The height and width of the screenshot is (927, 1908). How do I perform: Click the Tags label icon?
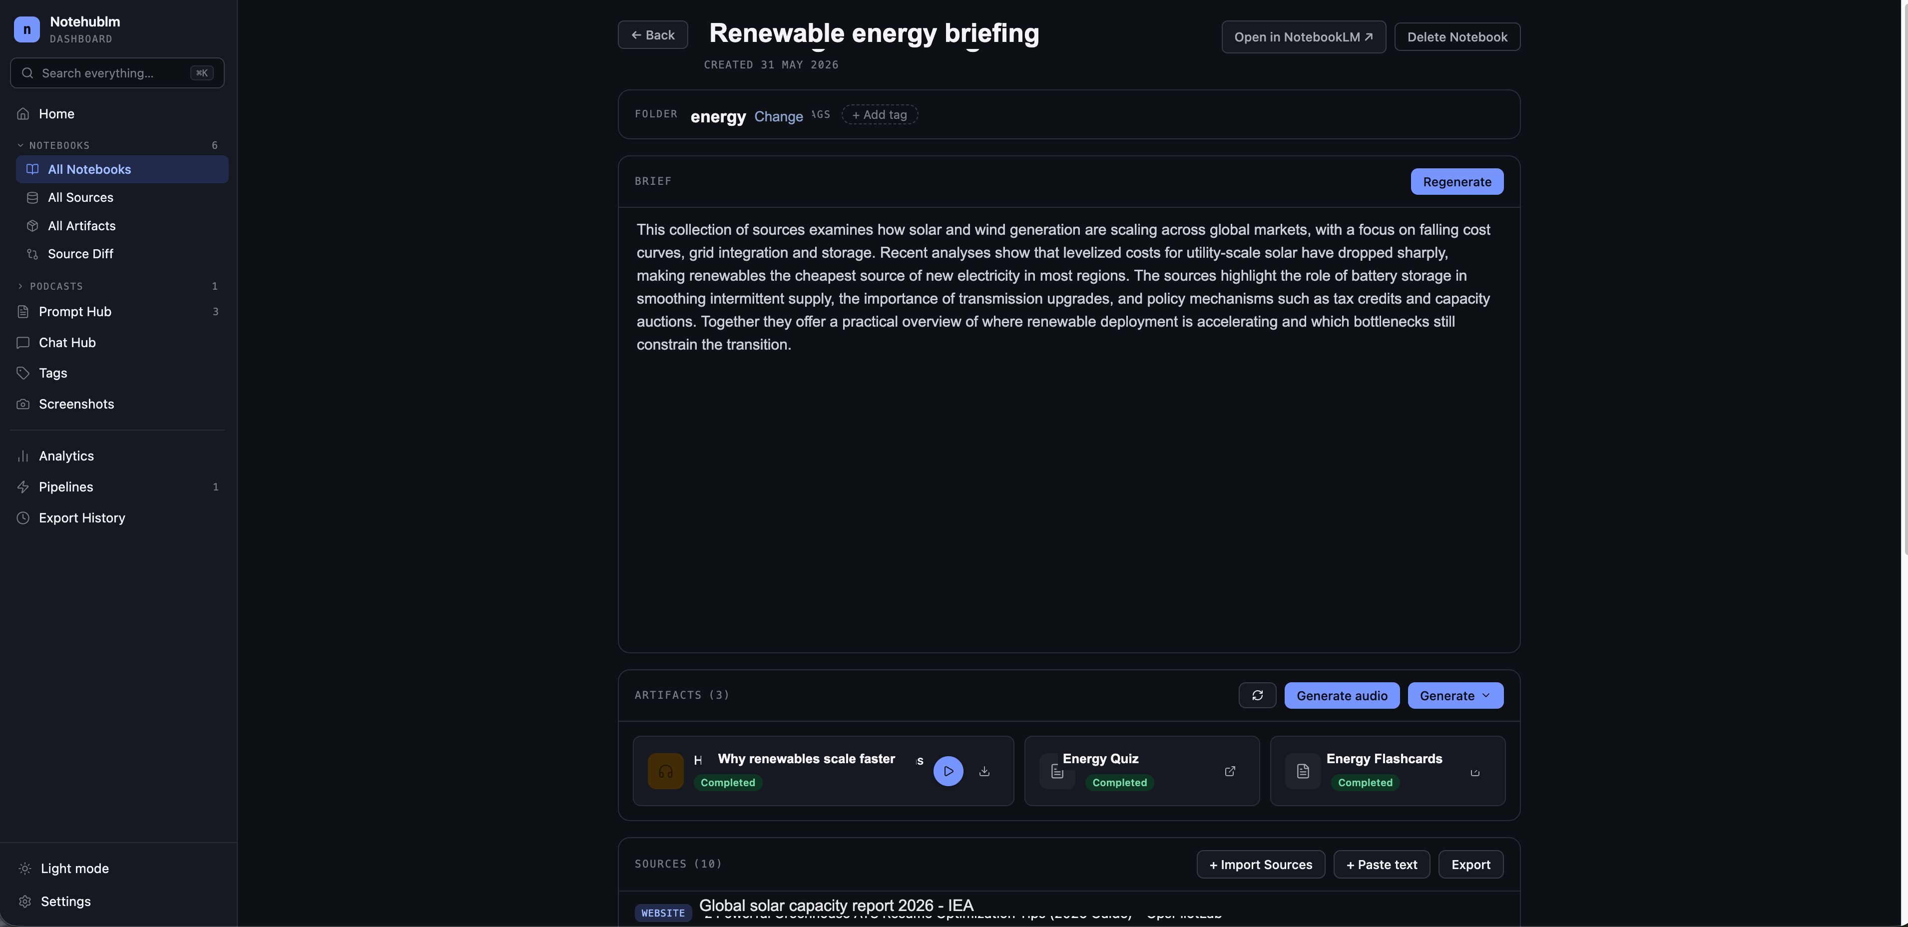pos(23,373)
